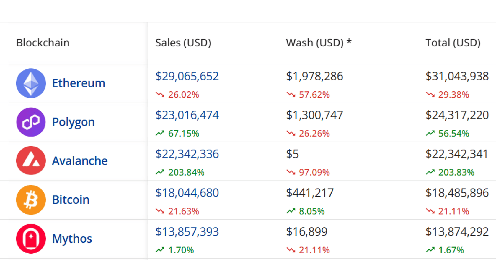Click the up-trend arrow beside 56.54%

(x=430, y=133)
